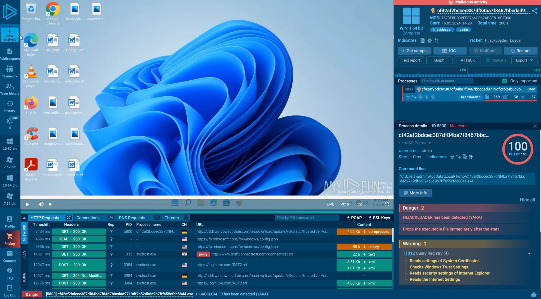This screenshot has width=541, height=299.
Task: Expand More Info in the process details panel
Action: point(415,193)
